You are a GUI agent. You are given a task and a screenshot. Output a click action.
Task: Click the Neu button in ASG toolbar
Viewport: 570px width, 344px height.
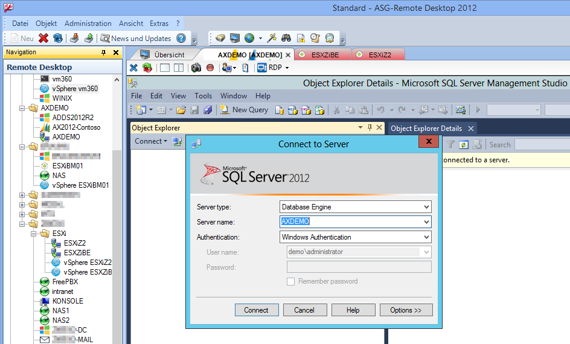tap(22, 38)
